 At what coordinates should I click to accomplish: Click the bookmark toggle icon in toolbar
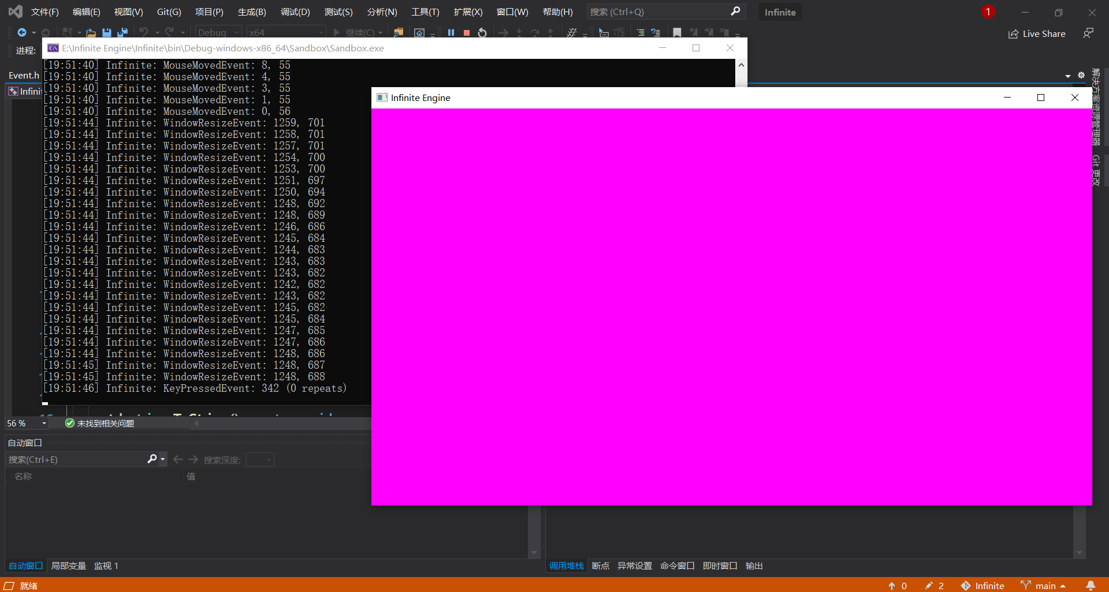click(x=677, y=33)
